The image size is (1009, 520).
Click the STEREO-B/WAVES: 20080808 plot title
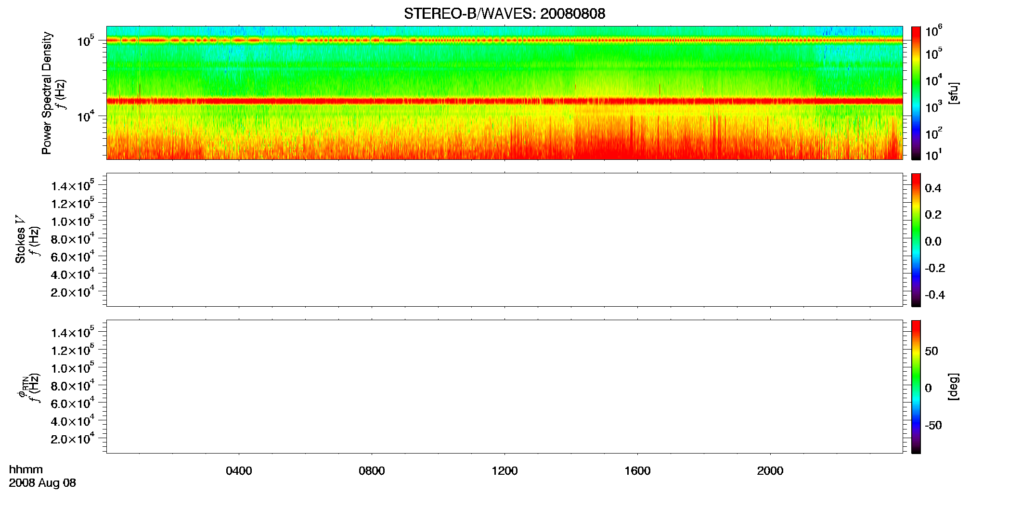504,13
